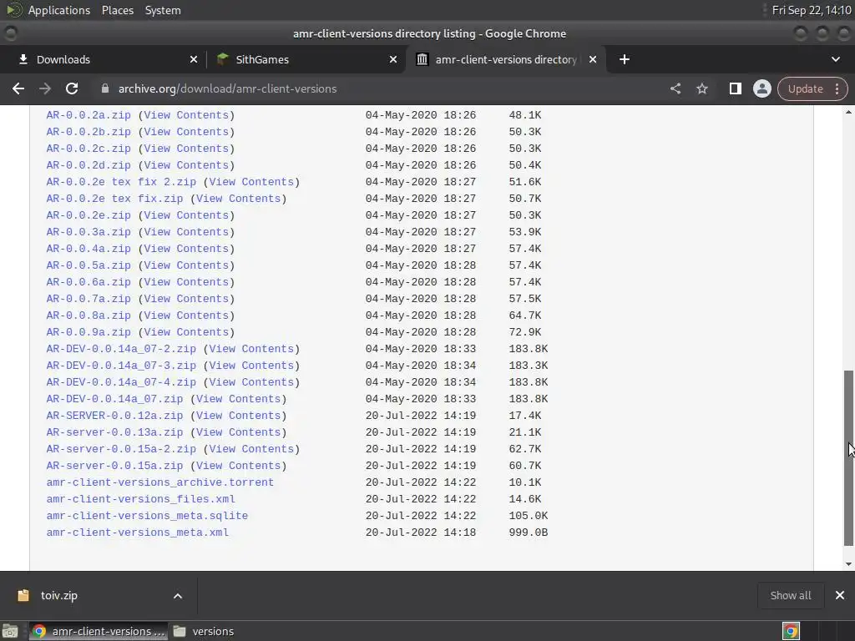855x641 pixels.
Task: Click the address bar URL field
Action: [382, 88]
